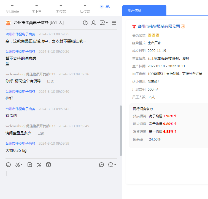Click the scissors screenshot tool
This screenshot has width=208, height=199.
[18, 165]
